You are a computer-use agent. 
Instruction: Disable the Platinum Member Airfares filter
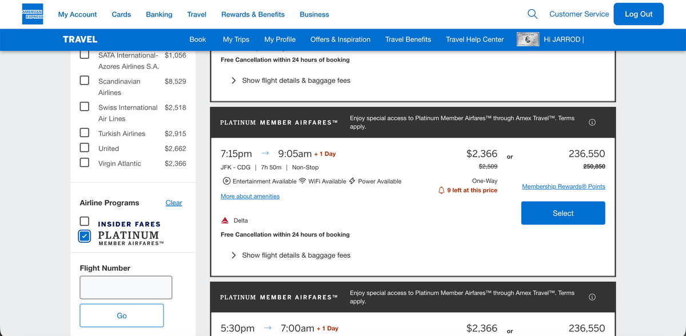click(x=84, y=235)
